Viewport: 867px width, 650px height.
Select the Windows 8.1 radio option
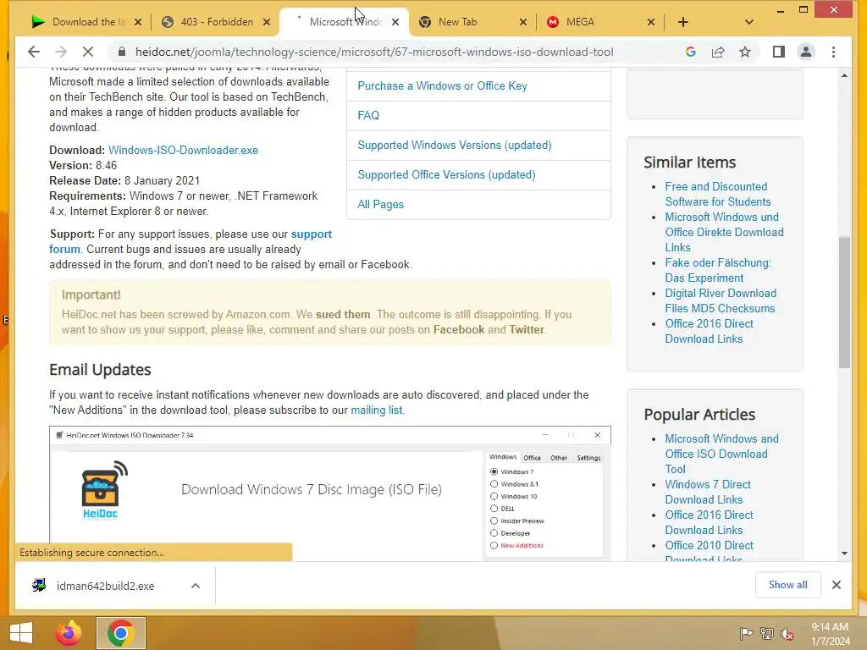point(494,484)
